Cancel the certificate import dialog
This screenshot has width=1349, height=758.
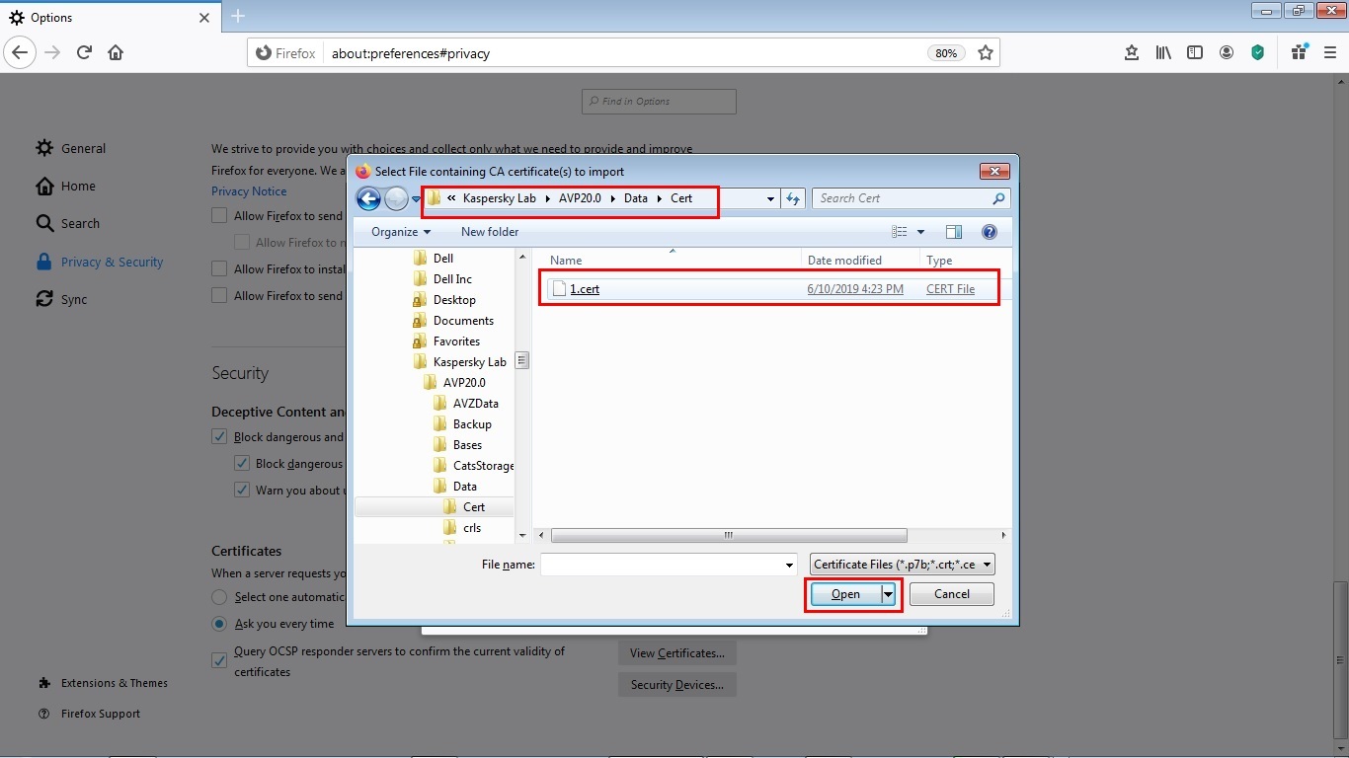[x=952, y=594]
